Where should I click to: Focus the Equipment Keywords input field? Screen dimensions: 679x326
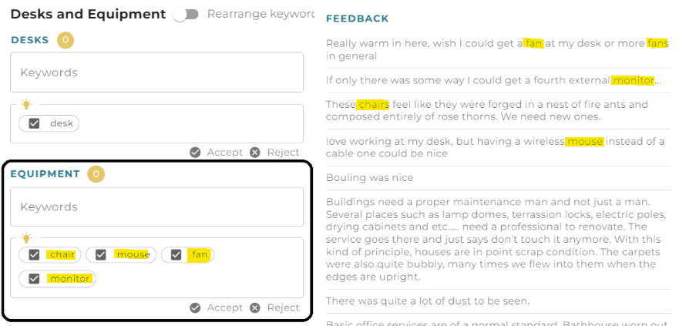156,207
